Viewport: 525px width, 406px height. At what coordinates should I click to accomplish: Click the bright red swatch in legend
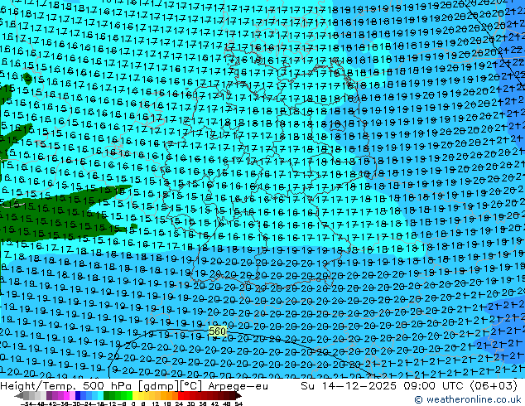[x=181, y=395]
